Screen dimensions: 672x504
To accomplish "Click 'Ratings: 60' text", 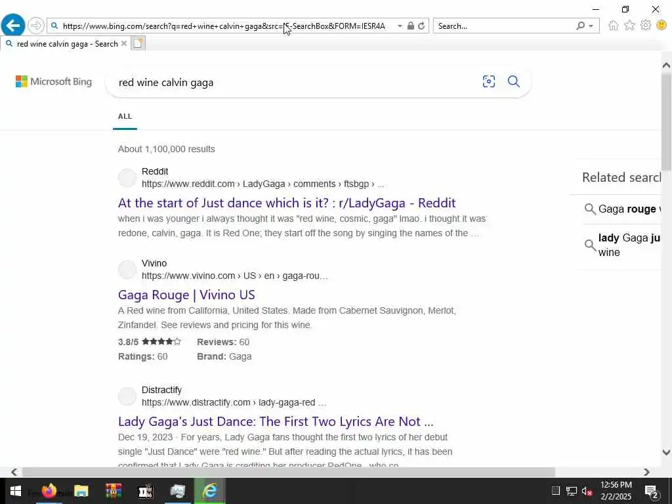I will tap(142, 356).
